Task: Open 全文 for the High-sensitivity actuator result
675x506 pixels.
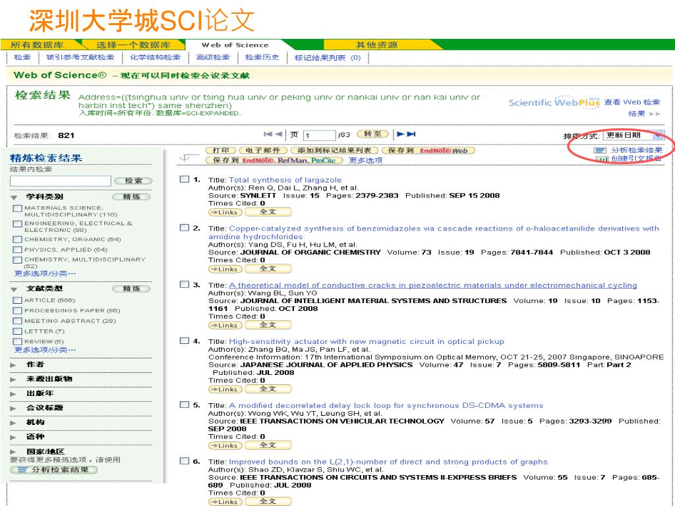Action: coord(268,389)
